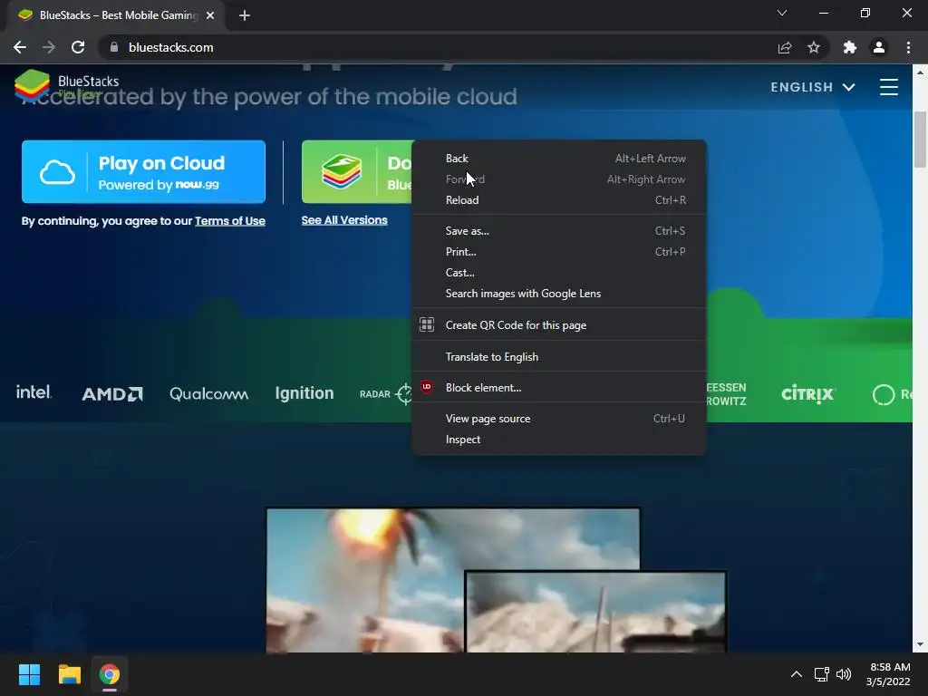The width and height of the screenshot is (928, 696).
Task: Click the BlueStacks download button
Action: (x=357, y=171)
